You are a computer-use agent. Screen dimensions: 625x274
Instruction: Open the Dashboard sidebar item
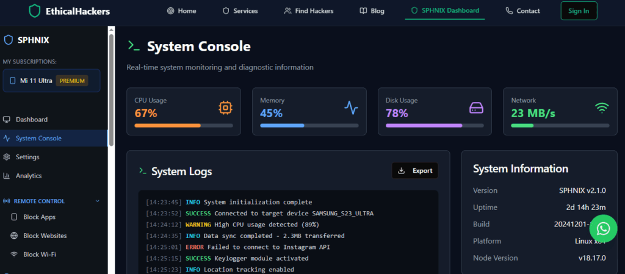(31, 120)
